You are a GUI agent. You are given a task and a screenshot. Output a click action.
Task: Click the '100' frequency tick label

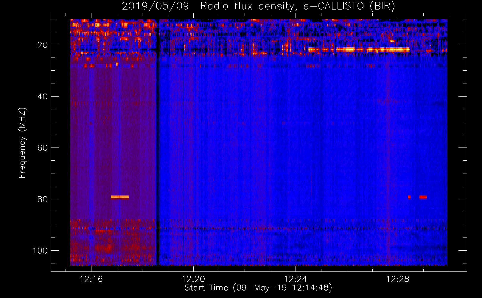pyautogui.click(x=40, y=251)
